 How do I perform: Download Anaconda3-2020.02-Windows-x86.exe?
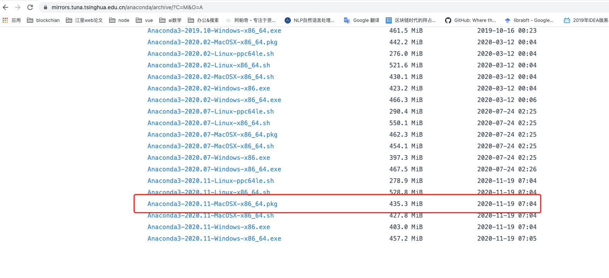[x=209, y=89]
